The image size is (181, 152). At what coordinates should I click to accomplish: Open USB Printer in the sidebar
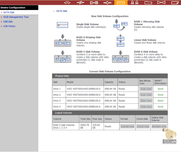[x=9, y=26]
